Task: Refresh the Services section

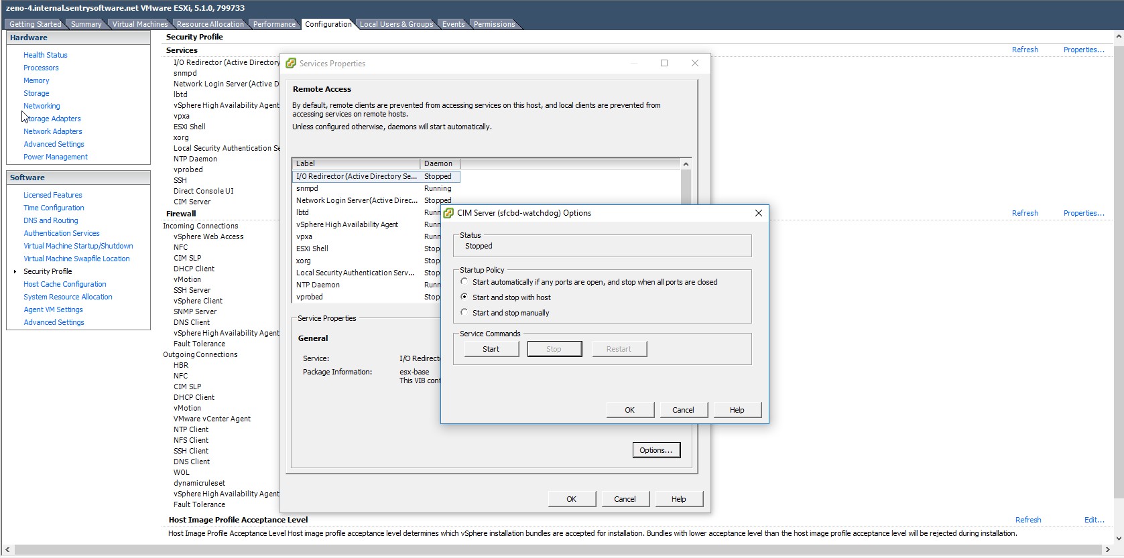Action: [1025, 50]
